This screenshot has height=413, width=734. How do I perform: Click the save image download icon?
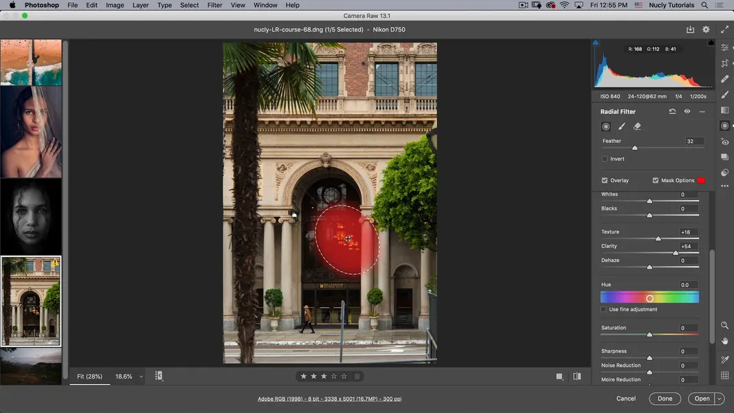690,30
